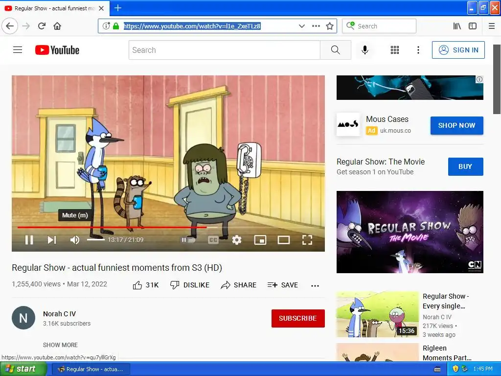The height and width of the screenshot is (376, 501).
Task: Go to YouTube home via logo
Action: coord(57,50)
